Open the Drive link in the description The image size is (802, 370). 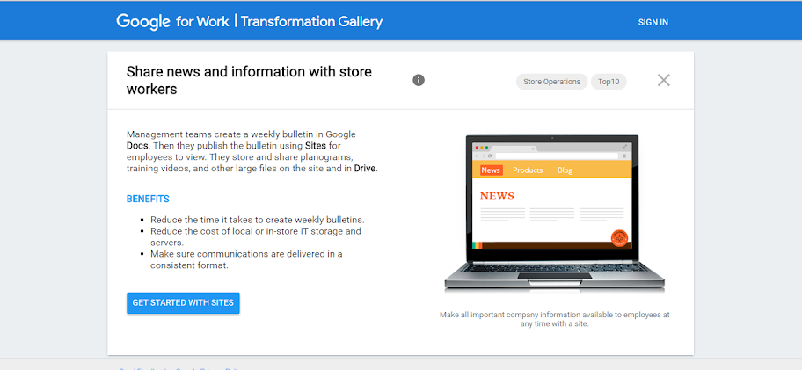(x=365, y=168)
